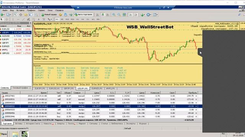Select the text label 'A' tool
The width and height of the screenshot is (245, 137).
(x=39, y=19)
